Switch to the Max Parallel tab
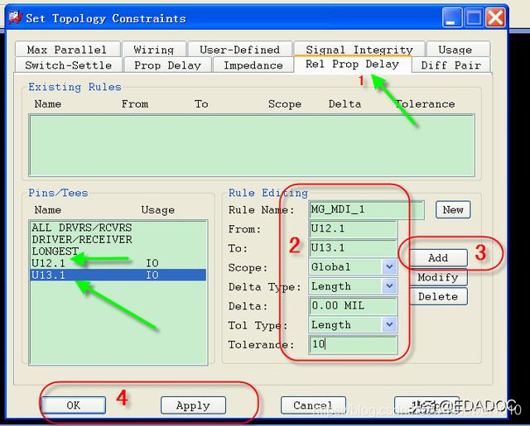 click(x=68, y=50)
